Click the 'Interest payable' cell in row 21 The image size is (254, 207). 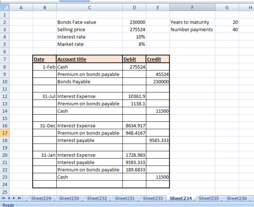click(x=90, y=162)
